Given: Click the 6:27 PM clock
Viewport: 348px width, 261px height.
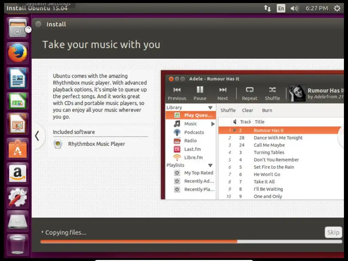Looking at the screenshot, I should pyautogui.click(x=317, y=8).
